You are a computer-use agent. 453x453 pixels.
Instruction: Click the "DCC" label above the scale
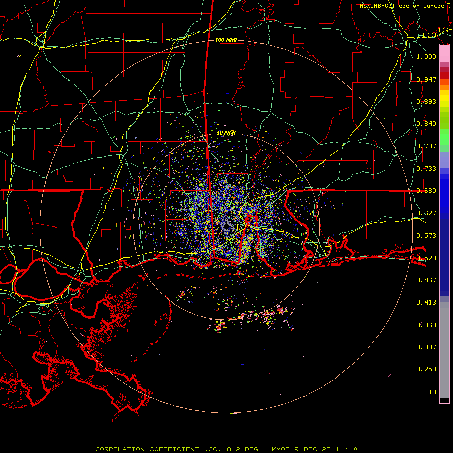click(442, 30)
